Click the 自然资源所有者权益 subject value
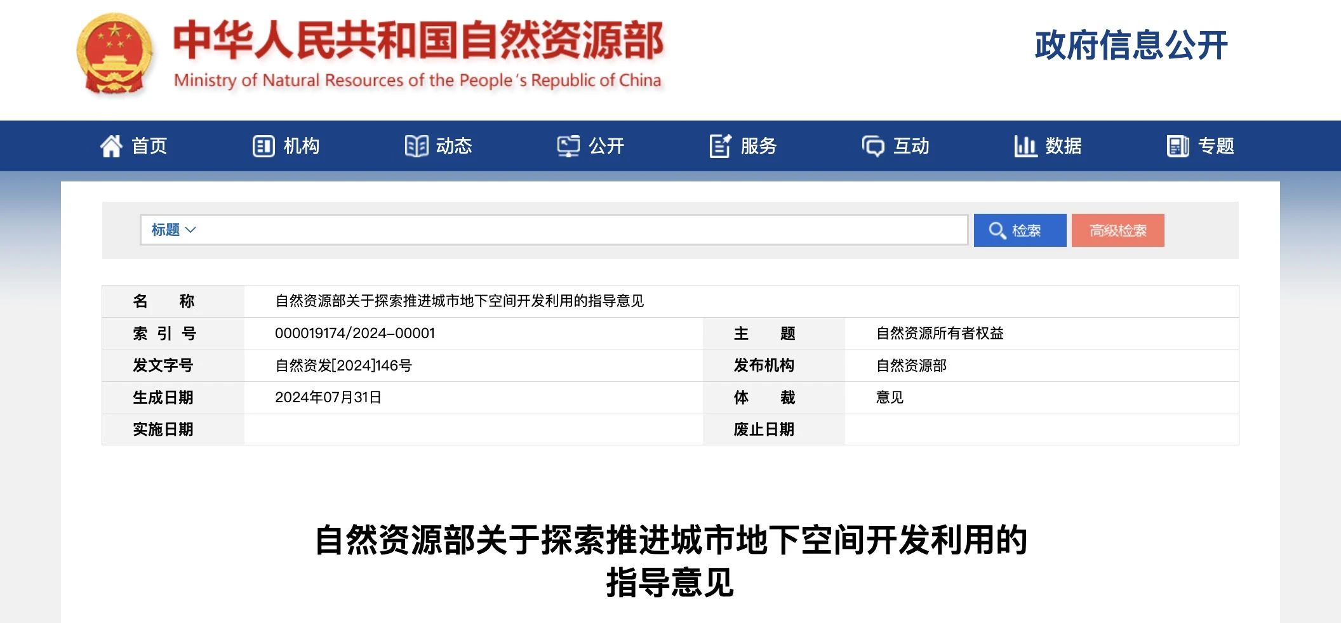 coord(940,333)
